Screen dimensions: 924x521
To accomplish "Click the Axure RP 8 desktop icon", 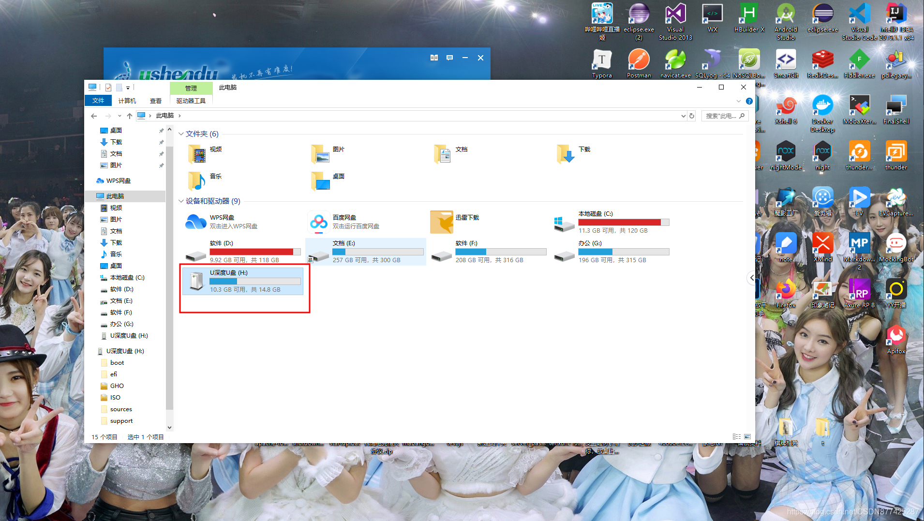I will click(x=859, y=294).
